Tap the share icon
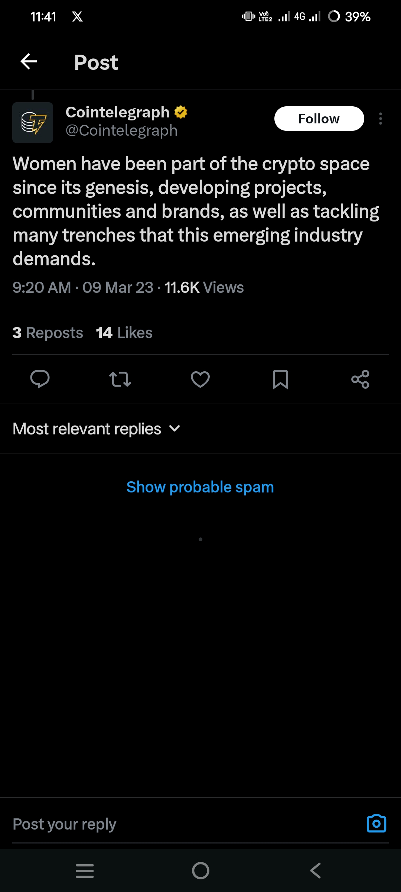Screen dimensions: 401x892 click(360, 379)
